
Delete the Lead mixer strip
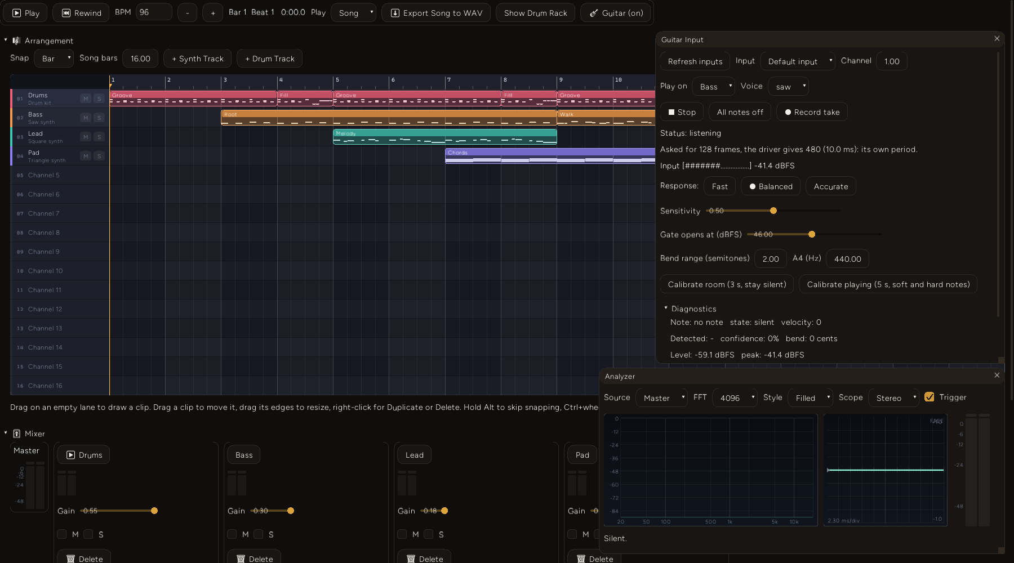click(x=424, y=556)
